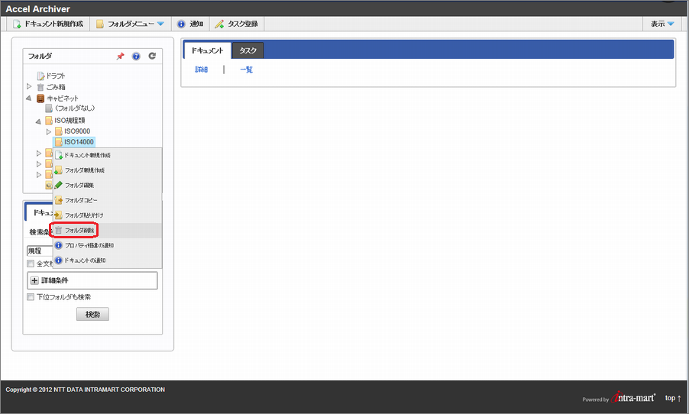Select フォルダ貼り付け in the context menu
This screenshot has width=689, height=414.
pyautogui.click(x=107, y=215)
